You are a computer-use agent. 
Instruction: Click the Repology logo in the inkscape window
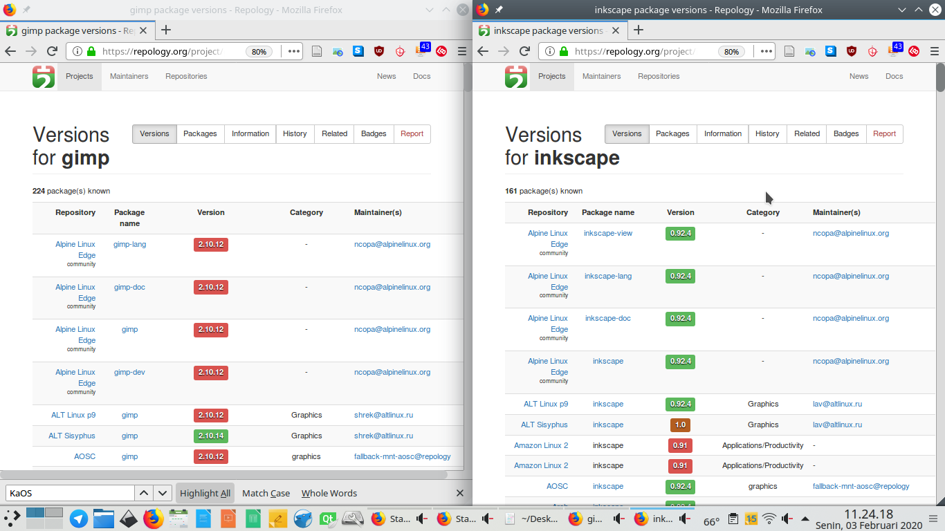click(515, 76)
